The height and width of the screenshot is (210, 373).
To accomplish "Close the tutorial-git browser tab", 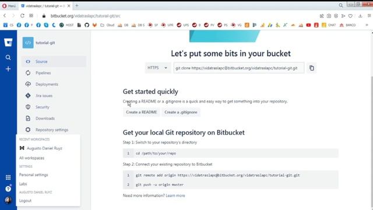I will (69, 6).
